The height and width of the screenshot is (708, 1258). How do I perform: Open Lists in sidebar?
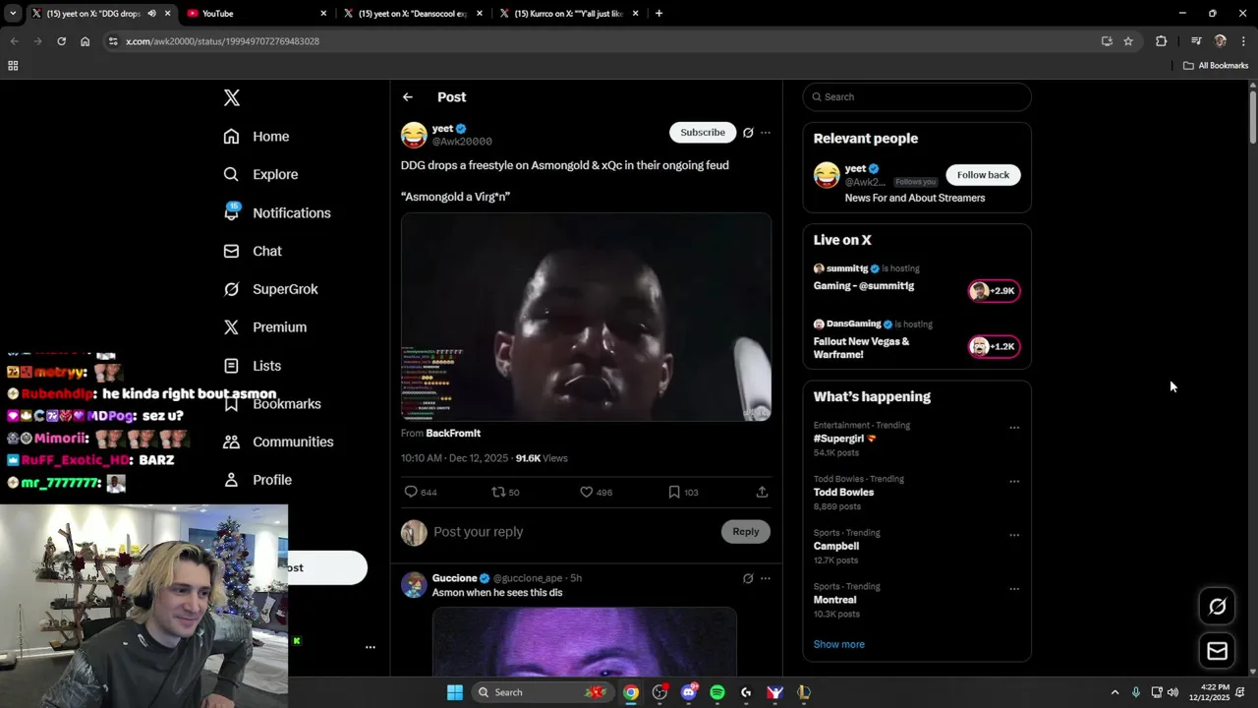[x=252, y=366]
